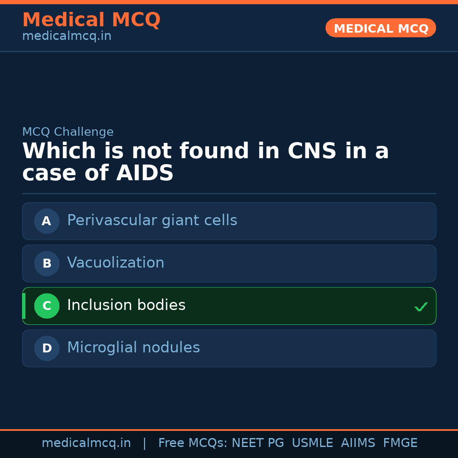Choose the answer 'Vacuolization'
Screen dimensions: 458x458
[x=115, y=263]
